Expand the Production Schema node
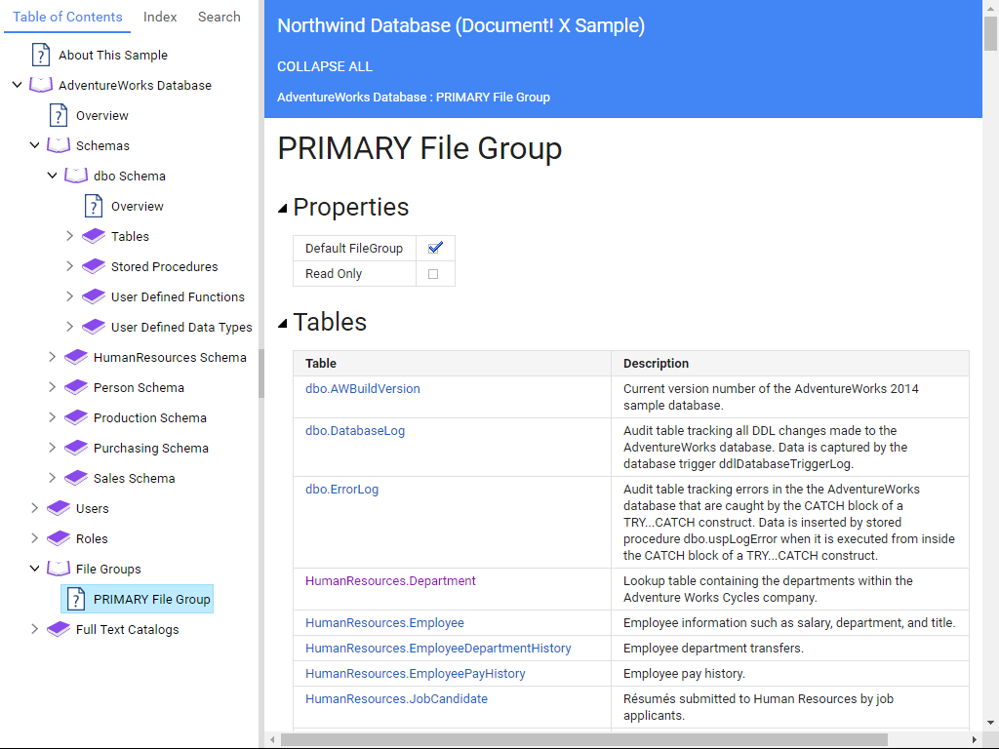This screenshot has height=749, width=999. 53,417
